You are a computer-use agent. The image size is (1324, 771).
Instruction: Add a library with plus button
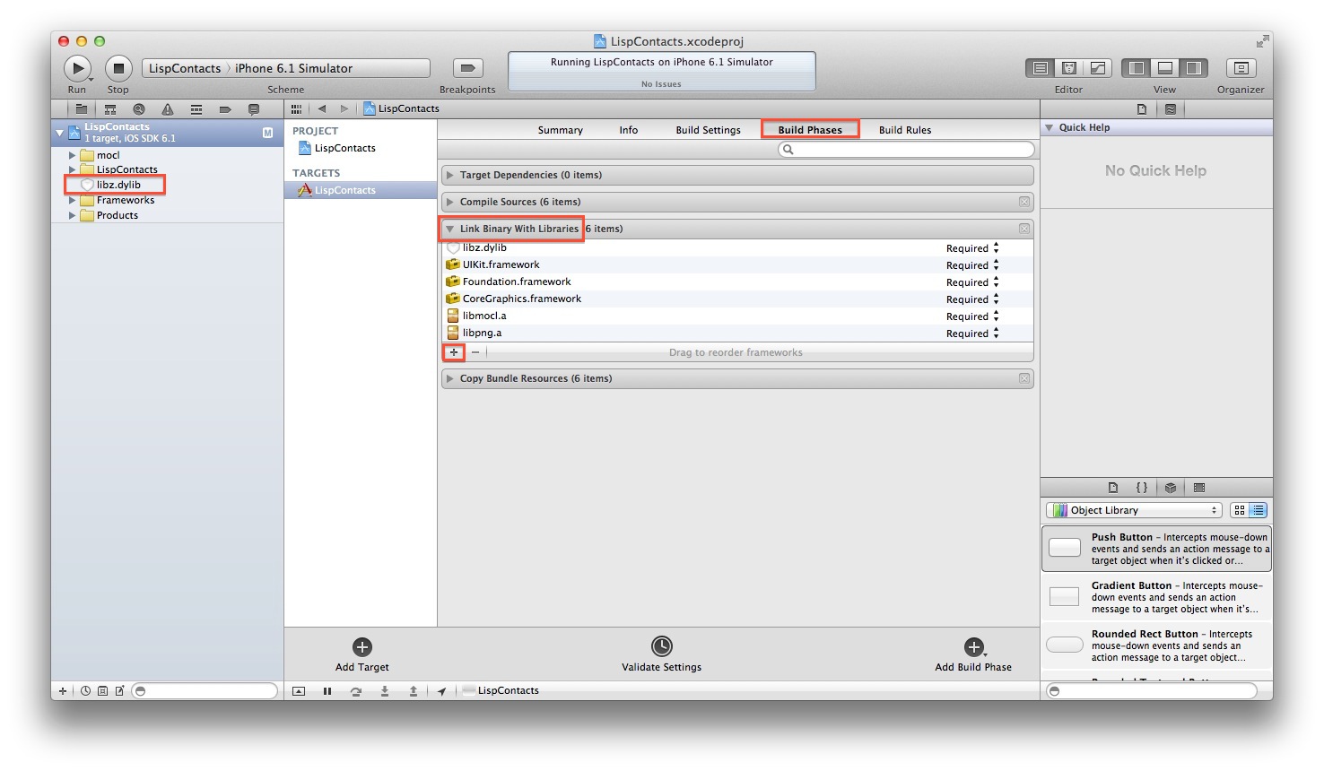coord(454,352)
